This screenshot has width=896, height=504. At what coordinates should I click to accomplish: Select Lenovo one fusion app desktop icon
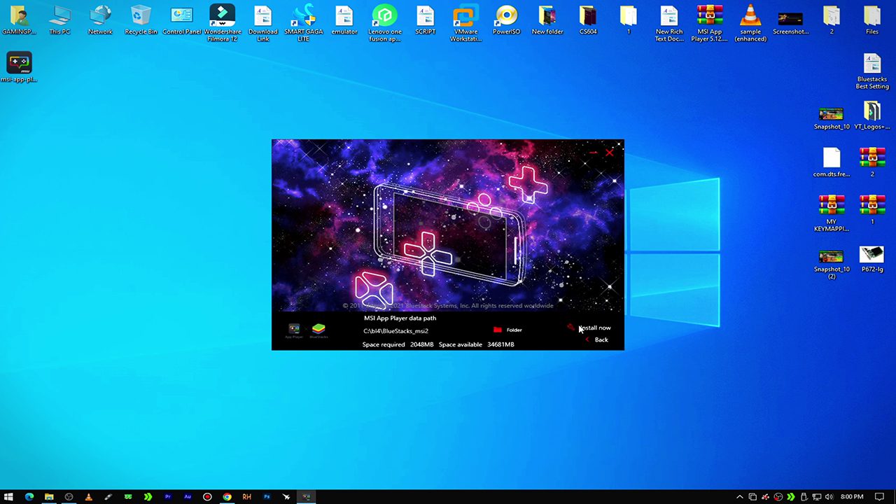[x=384, y=23]
